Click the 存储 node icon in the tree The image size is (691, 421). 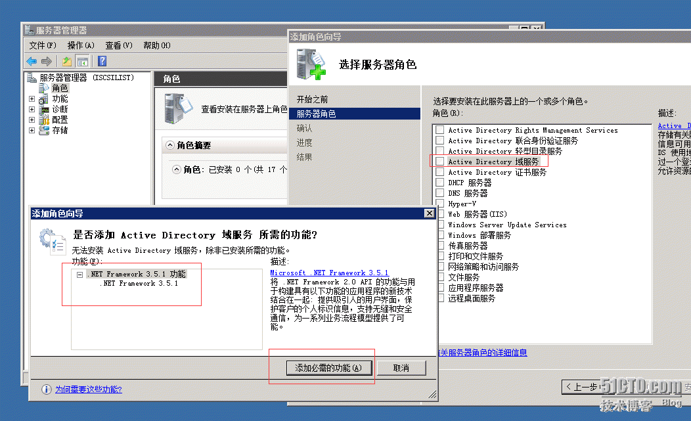[x=44, y=131]
